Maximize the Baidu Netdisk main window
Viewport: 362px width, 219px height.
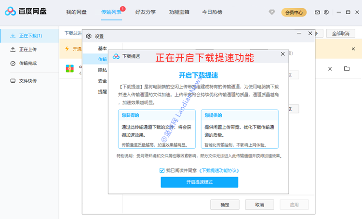pyautogui.click(x=348, y=12)
